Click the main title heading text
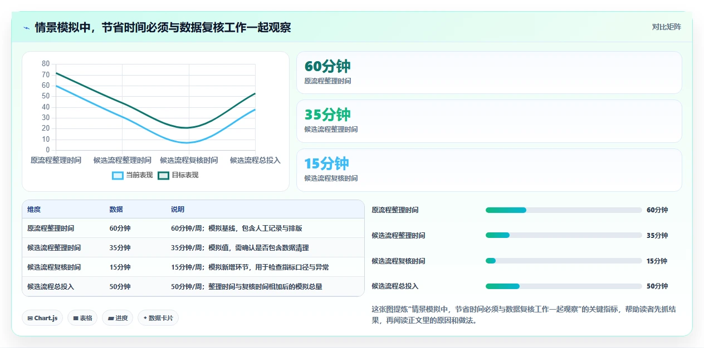This screenshot has height=348, width=704. click(163, 28)
